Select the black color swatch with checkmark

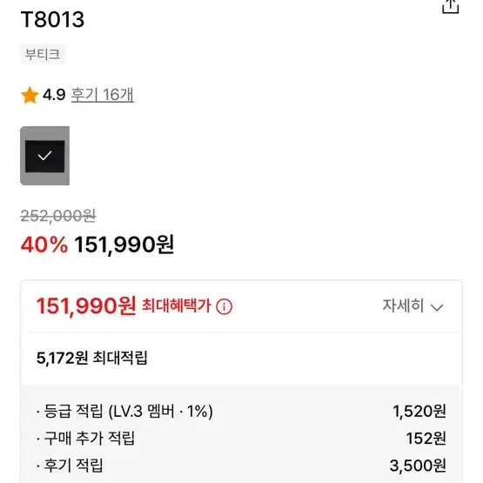coord(45,156)
